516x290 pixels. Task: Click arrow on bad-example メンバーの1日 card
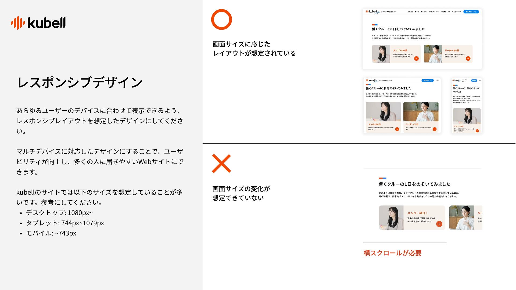coord(439,224)
